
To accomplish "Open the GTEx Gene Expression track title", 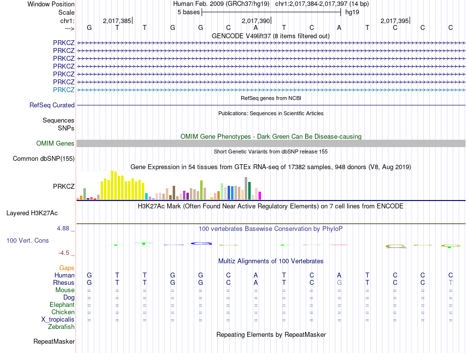I will click(271, 167).
